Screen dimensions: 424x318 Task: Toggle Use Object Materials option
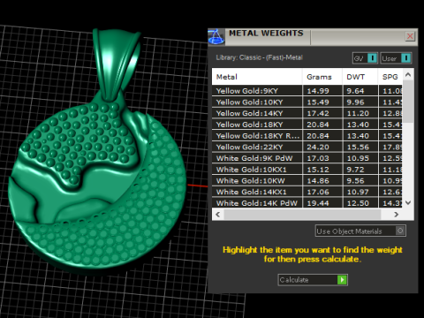click(360, 231)
